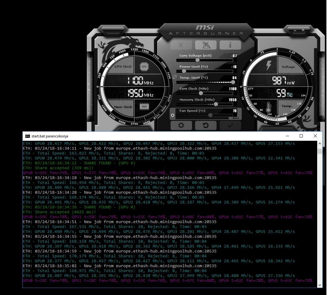Viewport: 327px width, 295px height.
Task: Click the 'Share accepted (359 ms)!' line
Action: [x=58, y=168]
